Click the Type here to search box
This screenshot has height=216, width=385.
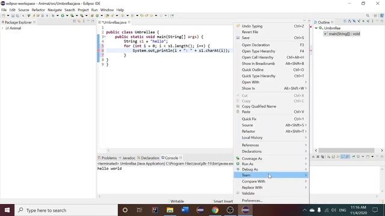coord(66,210)
